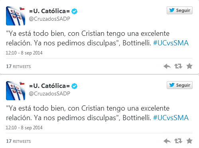The height and width of the screenshot is (148, 199).
Task: Favorite the second tweet with the star
Action: [189, 141]
